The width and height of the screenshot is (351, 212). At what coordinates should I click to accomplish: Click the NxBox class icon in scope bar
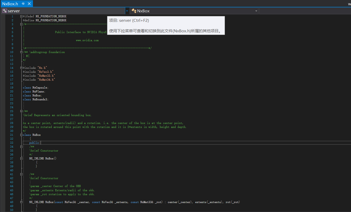(x=134, y=11)
